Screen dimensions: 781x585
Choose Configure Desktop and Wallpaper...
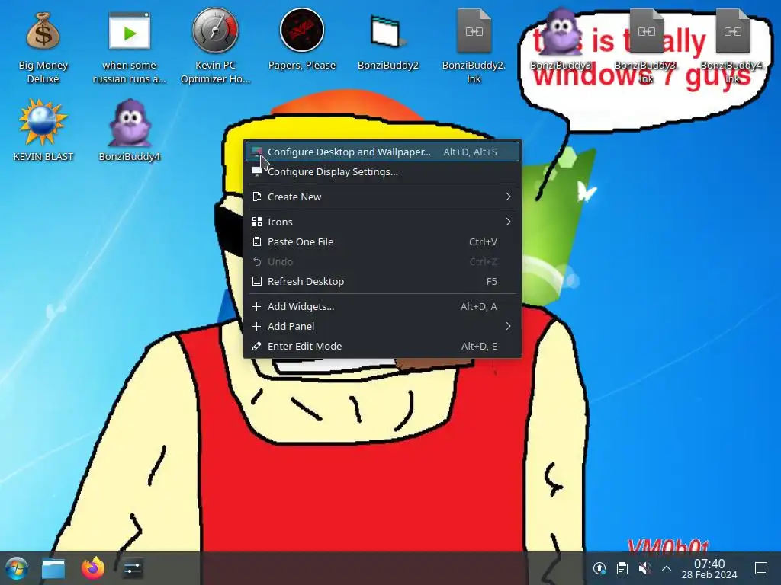pyautogui.click(x=382, y=152)
